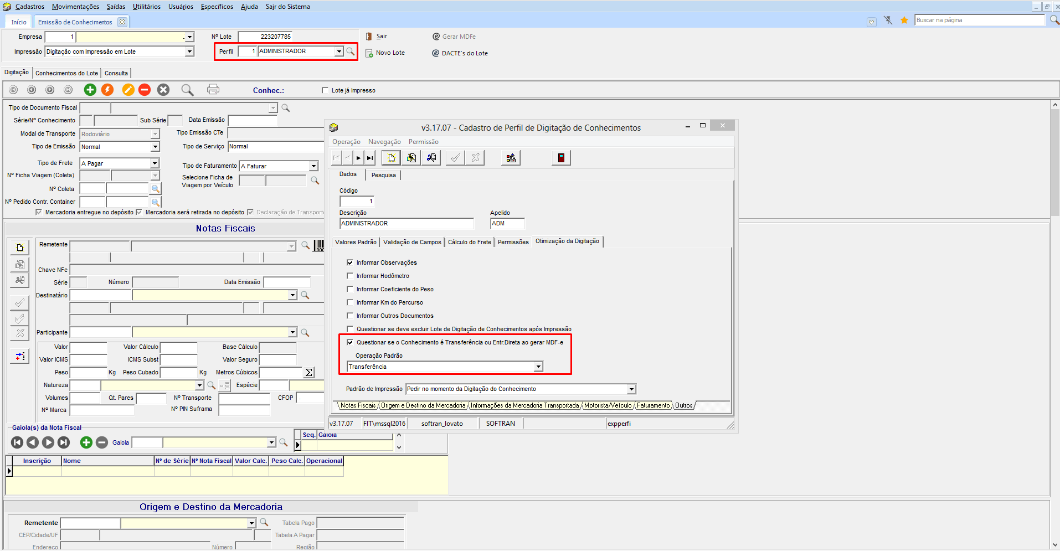Open the Tipo de Frete dropdown

tap(155, 163)
